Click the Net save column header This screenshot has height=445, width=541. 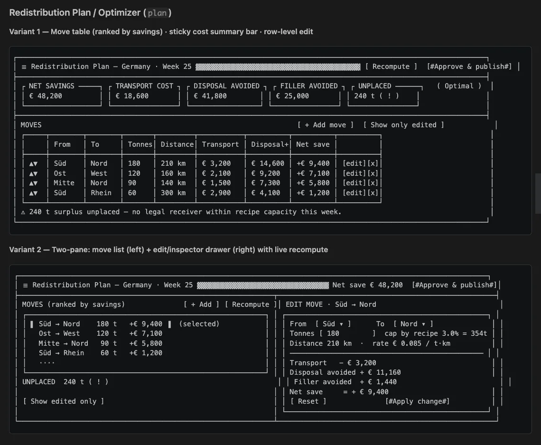[313, 145]
